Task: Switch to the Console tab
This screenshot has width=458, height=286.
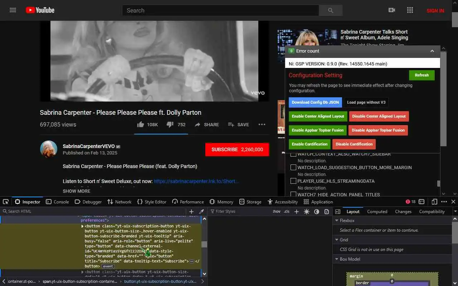Action: point(57,202)
